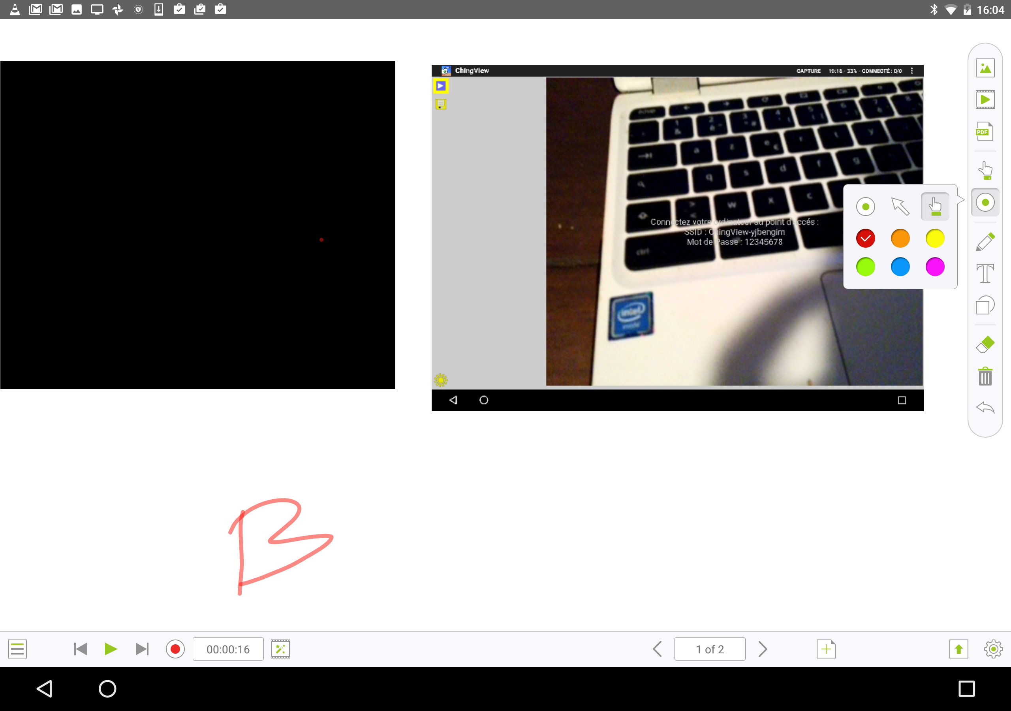Image resolution: width=1011 pixels, height=711 pixels.
Task: Pick the yellow color swatch
Action: pyautogui.click(x=935, y=238)
